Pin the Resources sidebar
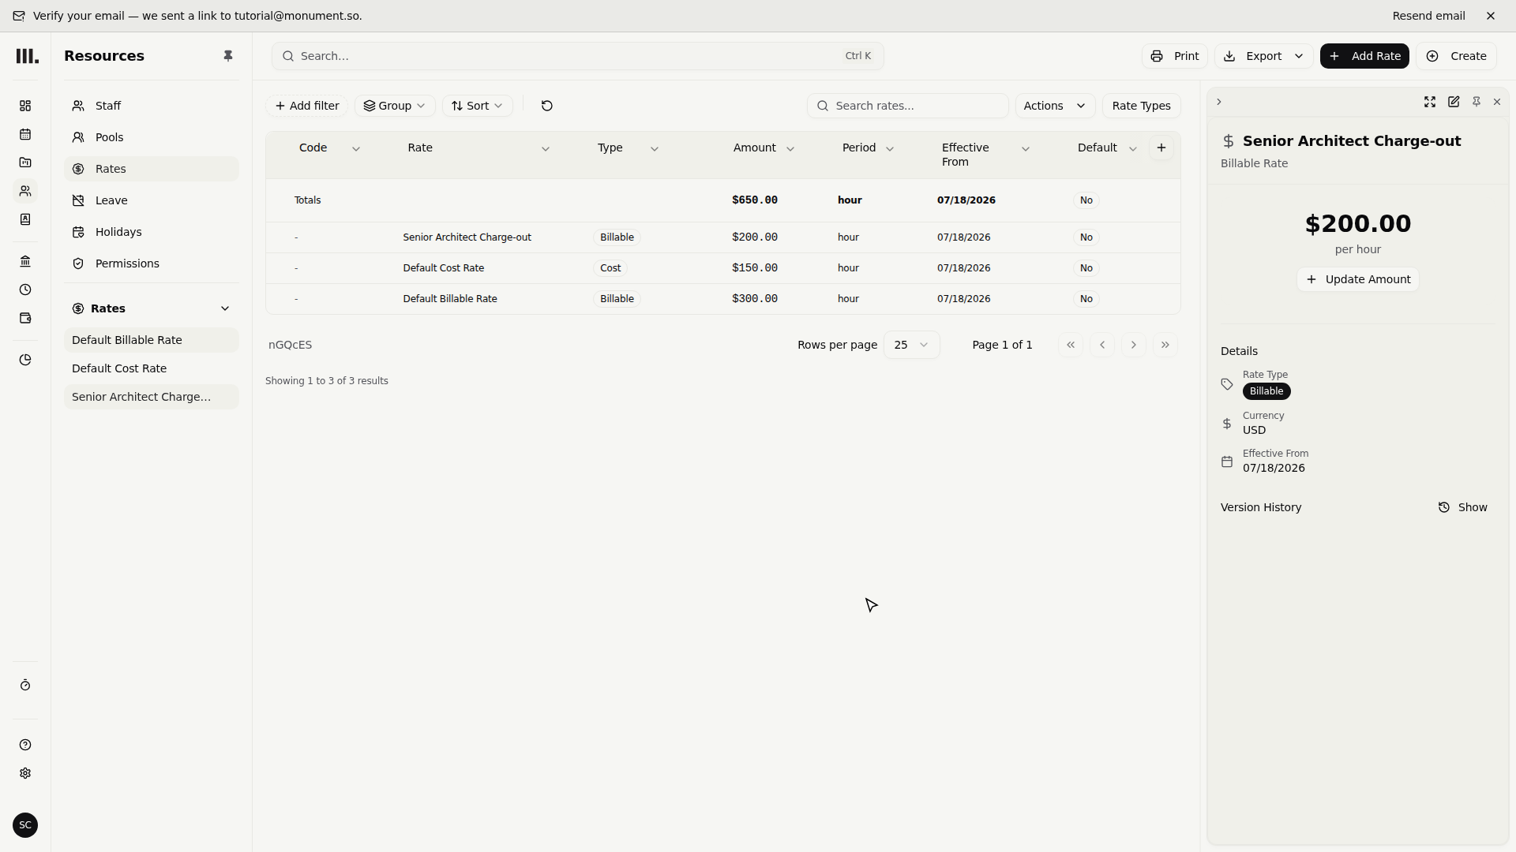 228,56
